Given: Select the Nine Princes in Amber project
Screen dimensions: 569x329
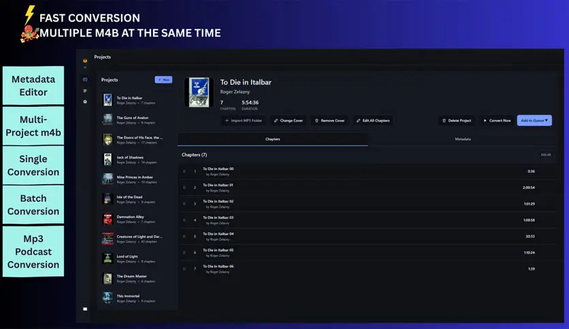Looking at the screenshot, I should click(x=137, y=179).
